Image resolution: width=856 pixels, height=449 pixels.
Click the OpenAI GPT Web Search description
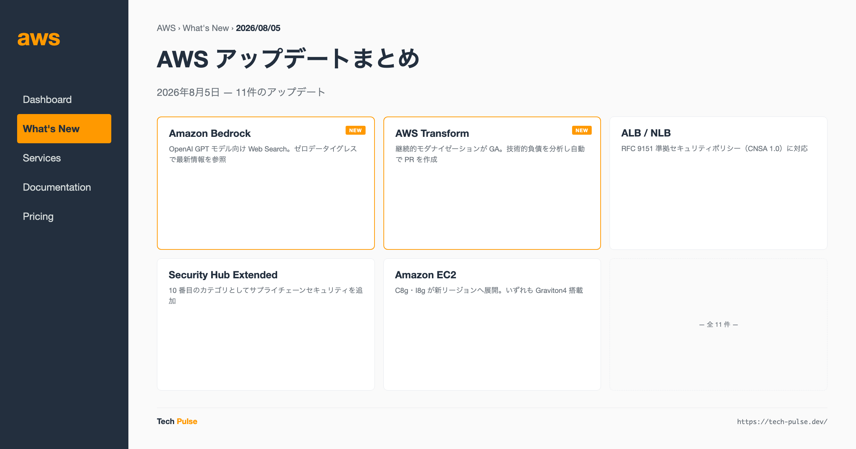coord(263,154)
